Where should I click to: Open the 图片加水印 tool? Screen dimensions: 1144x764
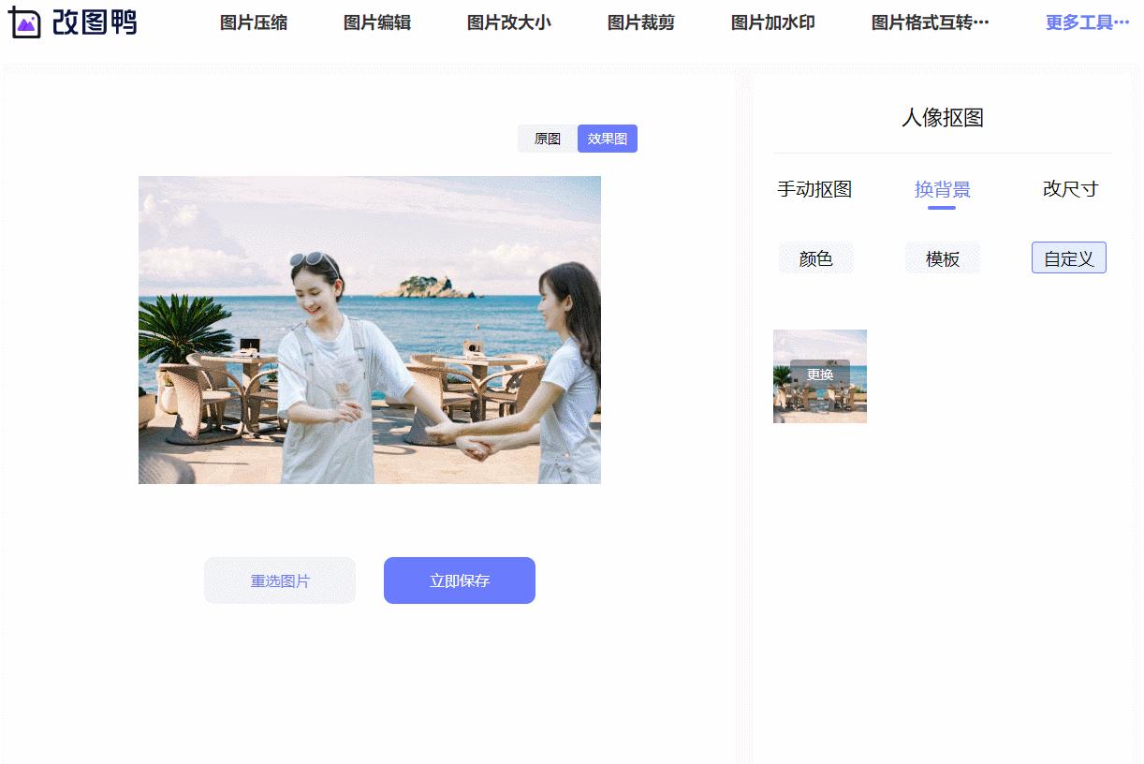click(771, 22)
